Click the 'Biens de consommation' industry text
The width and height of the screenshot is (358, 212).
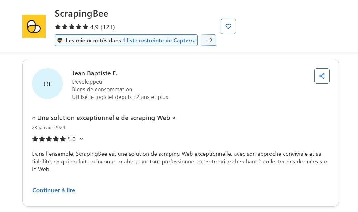click(102, 89)
